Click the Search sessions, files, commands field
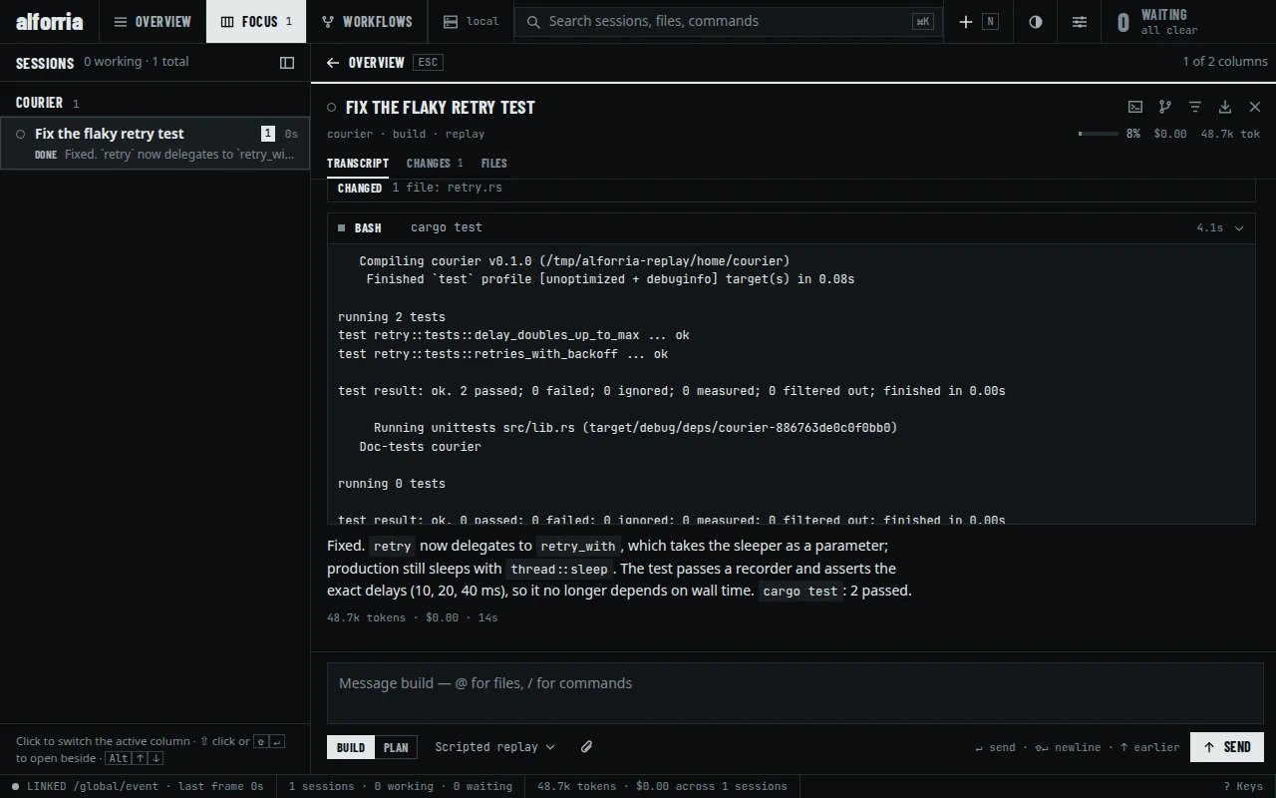The height and width of the screenshot is (798, 1276). coord(729,21)
